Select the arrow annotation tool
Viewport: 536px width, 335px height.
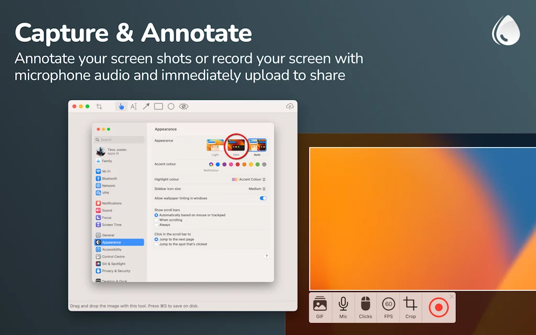tap(146, 106)
